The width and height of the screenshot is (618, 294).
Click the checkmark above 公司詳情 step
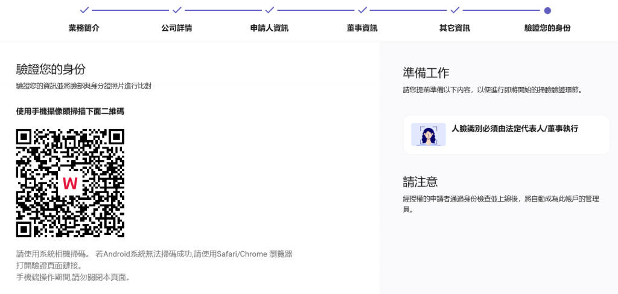(x=177, y=10)
